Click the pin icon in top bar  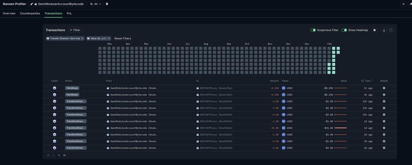pyautogui.click(x=411, y=4)
